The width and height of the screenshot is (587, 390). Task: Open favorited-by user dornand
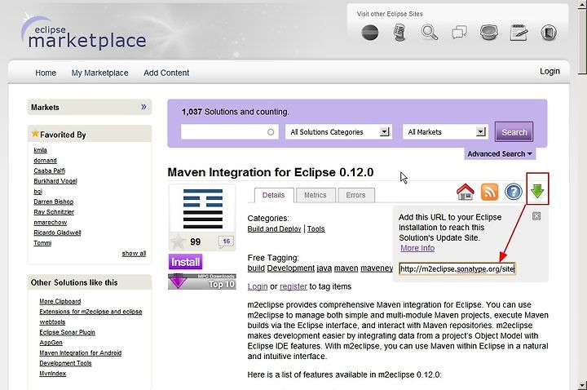coord(46,161)
